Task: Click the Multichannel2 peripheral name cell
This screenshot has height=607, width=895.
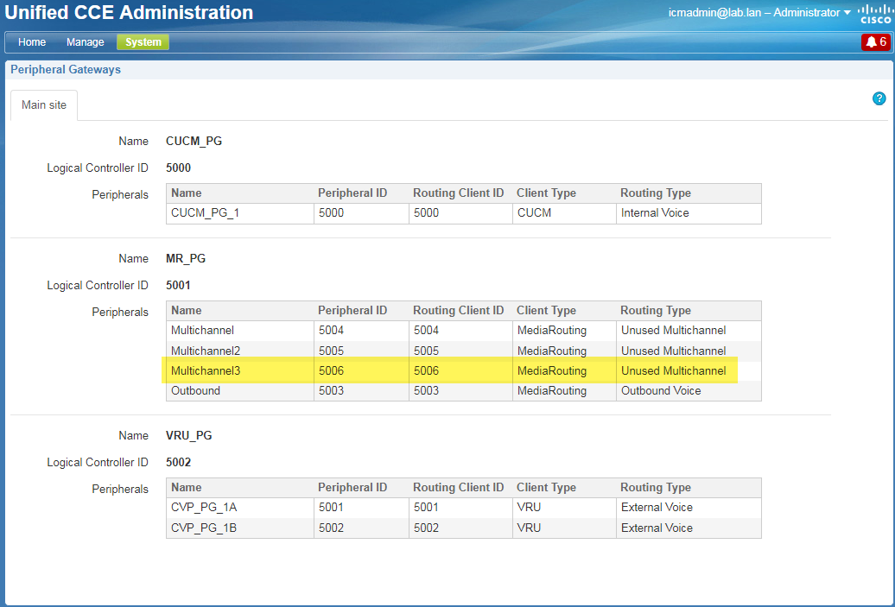Action: point(240,351)
